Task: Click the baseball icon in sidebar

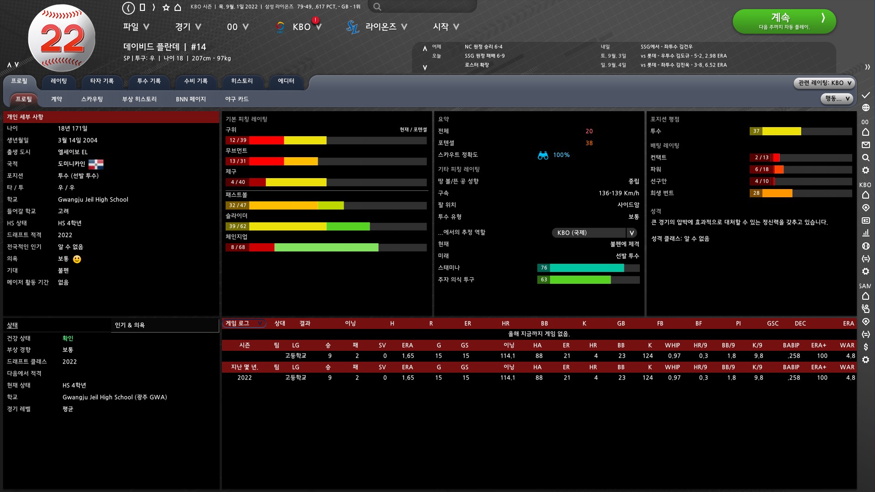Action: point(866,246)
